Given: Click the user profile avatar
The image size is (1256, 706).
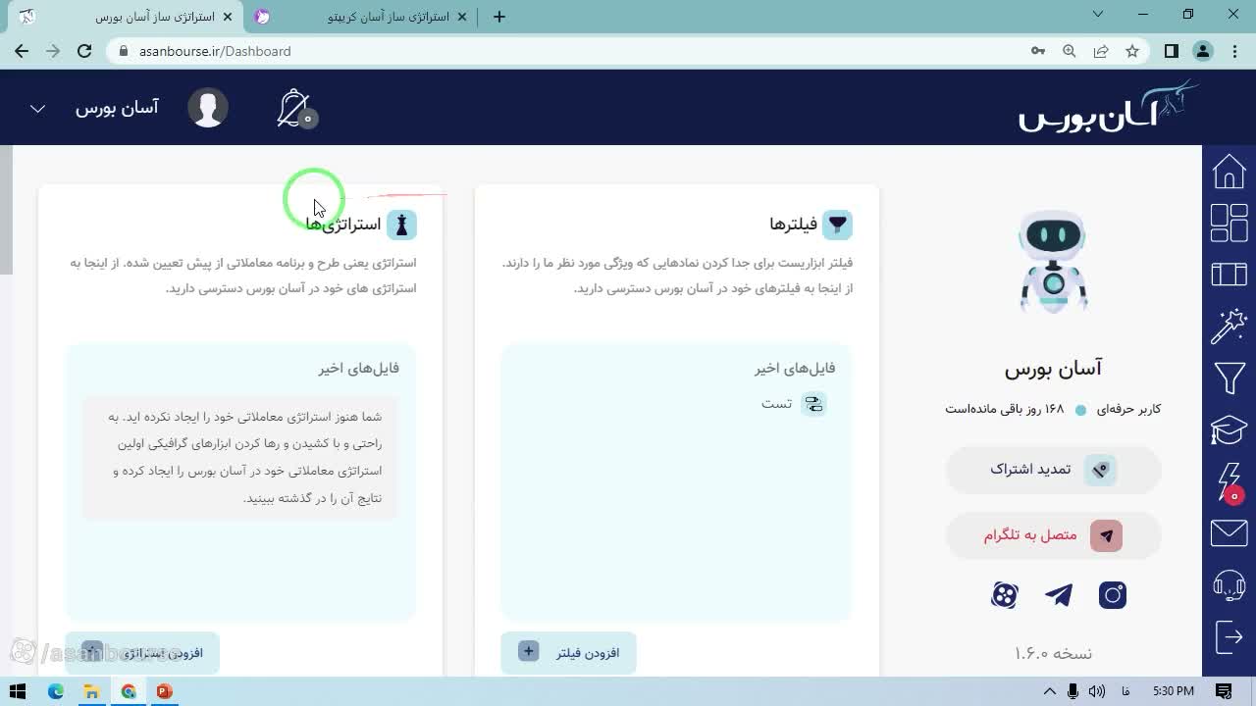Looking at the screenshot, I should [208, 108].
